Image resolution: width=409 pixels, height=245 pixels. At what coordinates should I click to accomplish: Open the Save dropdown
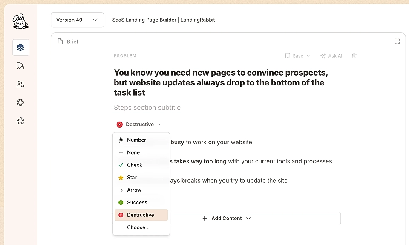pyautogui.click(x=298, y=56)
